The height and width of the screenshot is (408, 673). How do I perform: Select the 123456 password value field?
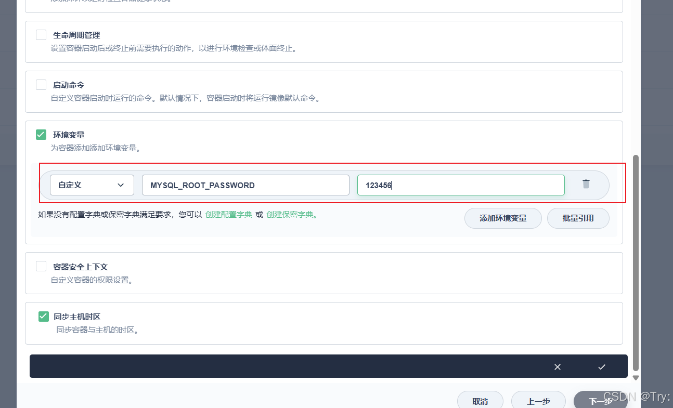pos(461,185)
